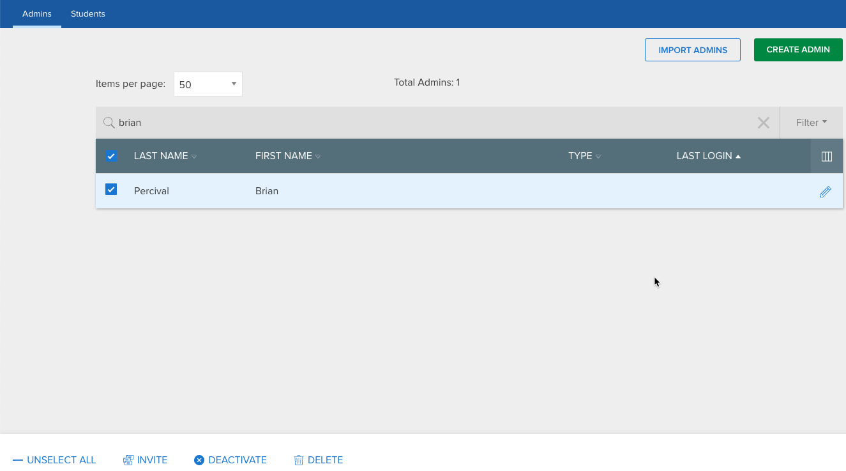Click the Percival last name cell

click(x=151, y=191)
